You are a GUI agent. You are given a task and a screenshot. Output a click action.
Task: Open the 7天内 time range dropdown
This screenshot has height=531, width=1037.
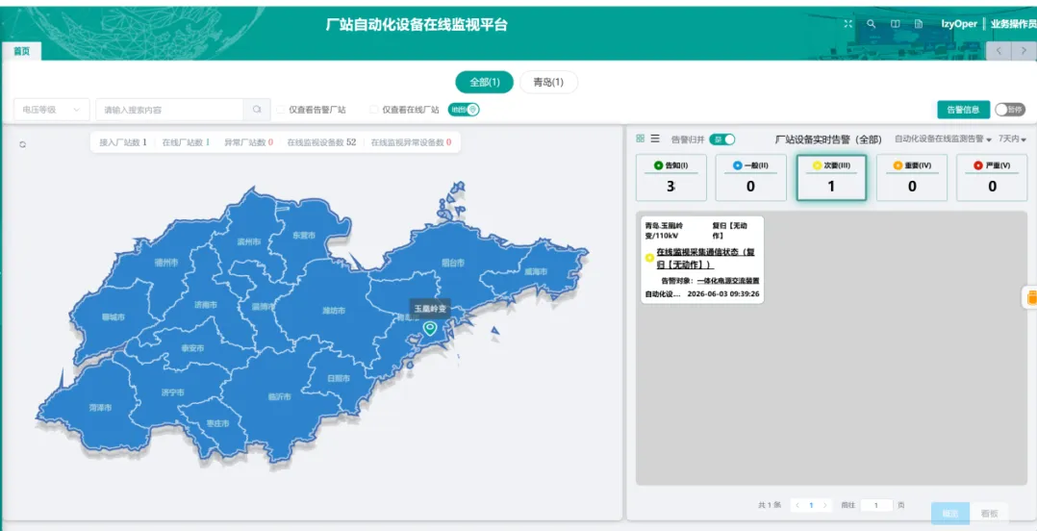pyautogui.click(x=1012, y=139)
